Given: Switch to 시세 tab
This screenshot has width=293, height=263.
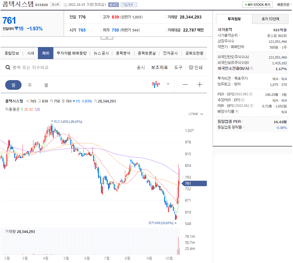Looking at the screenshot, I should (x=30, y=53).
